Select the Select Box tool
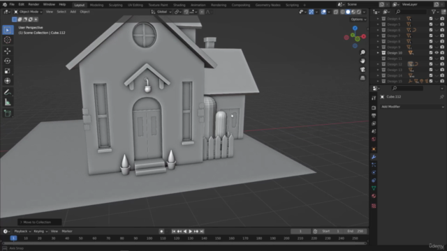 point(8,30)
